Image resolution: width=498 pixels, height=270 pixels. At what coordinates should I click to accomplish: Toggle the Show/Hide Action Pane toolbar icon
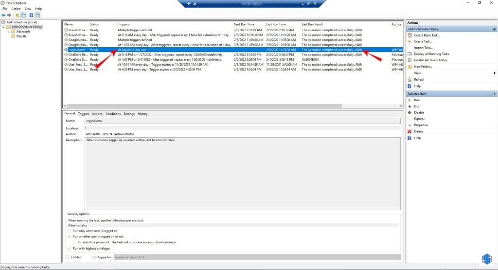click(37, 15)
